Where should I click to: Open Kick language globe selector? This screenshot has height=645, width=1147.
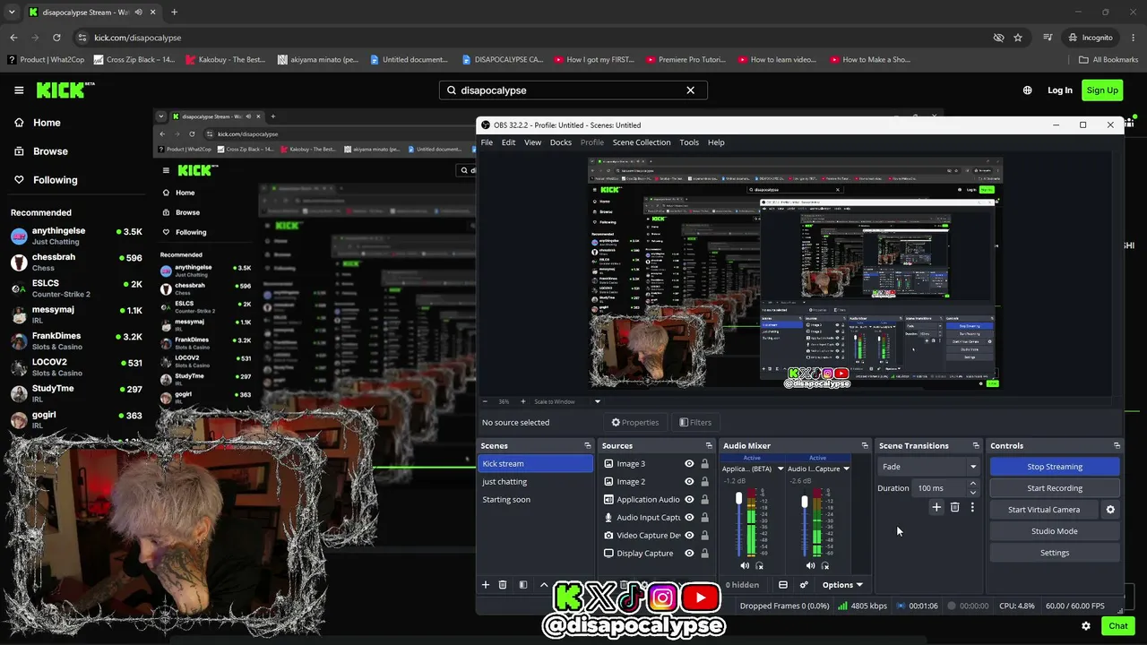pos(1027,90)
